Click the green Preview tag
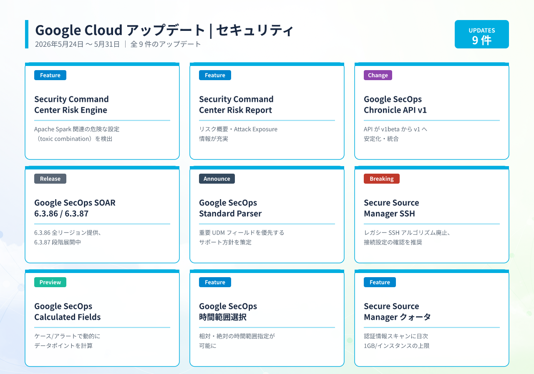This screenshot has width=534, height=374. 50,282
